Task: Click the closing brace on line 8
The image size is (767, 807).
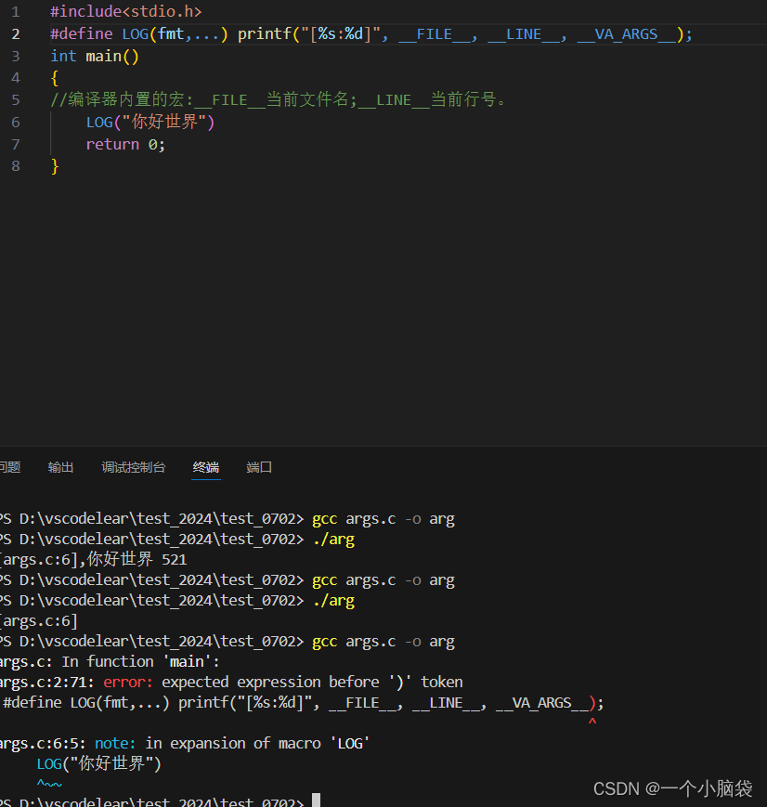Action: tap(55, 166)
